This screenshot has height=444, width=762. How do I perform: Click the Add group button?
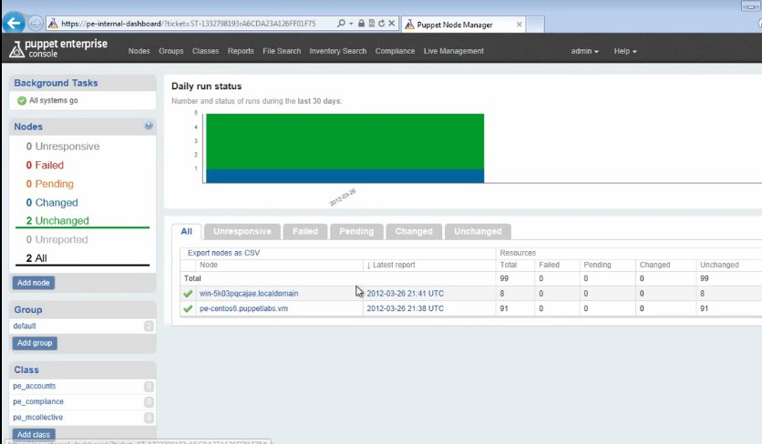(x=35, y=343)
